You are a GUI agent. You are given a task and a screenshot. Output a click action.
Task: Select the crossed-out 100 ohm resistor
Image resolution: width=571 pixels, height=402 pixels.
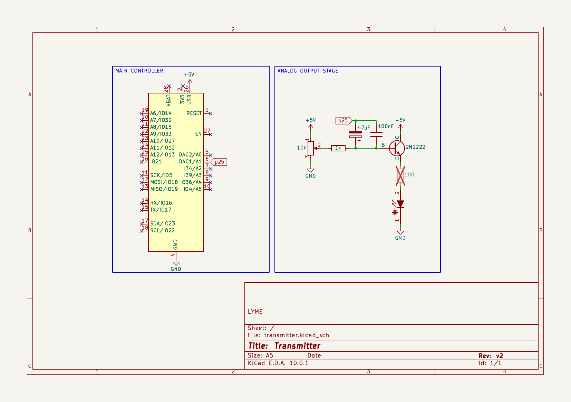pos(400,176)
